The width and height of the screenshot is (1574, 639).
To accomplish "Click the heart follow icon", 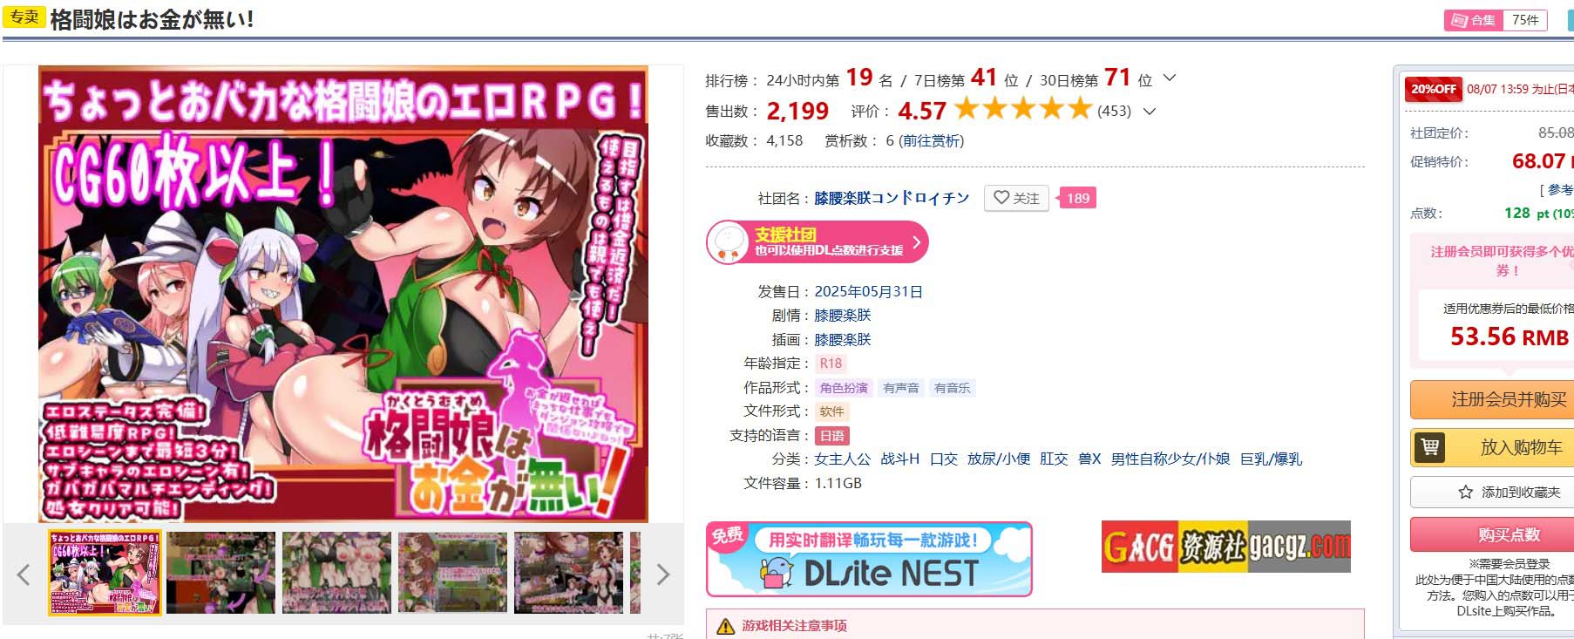I will 1001,198.
